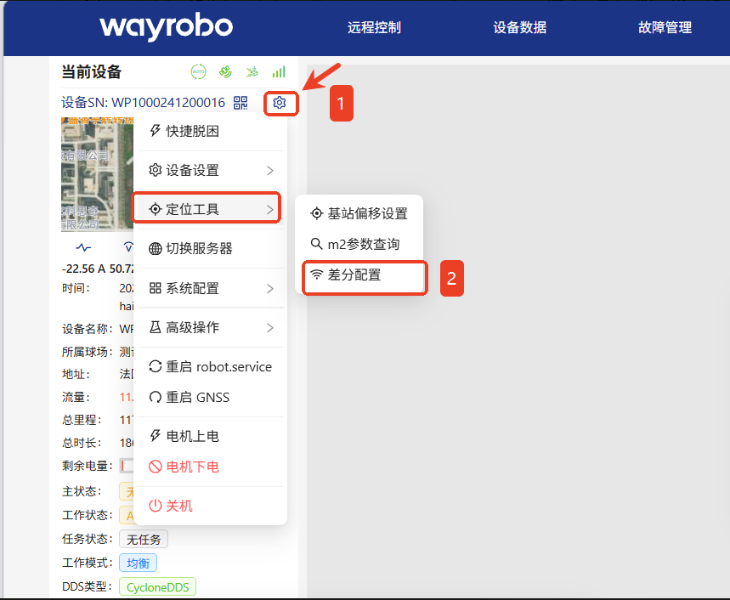
Task: Click the 总里程 label
Action: point(82,420)
